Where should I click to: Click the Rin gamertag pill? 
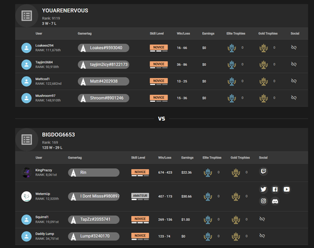pos(94,172)
